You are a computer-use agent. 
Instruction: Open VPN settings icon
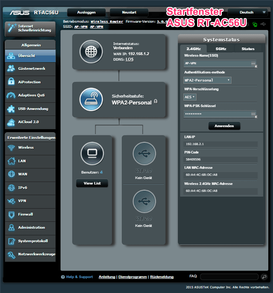pyautogui.click(x=12, y=201)
